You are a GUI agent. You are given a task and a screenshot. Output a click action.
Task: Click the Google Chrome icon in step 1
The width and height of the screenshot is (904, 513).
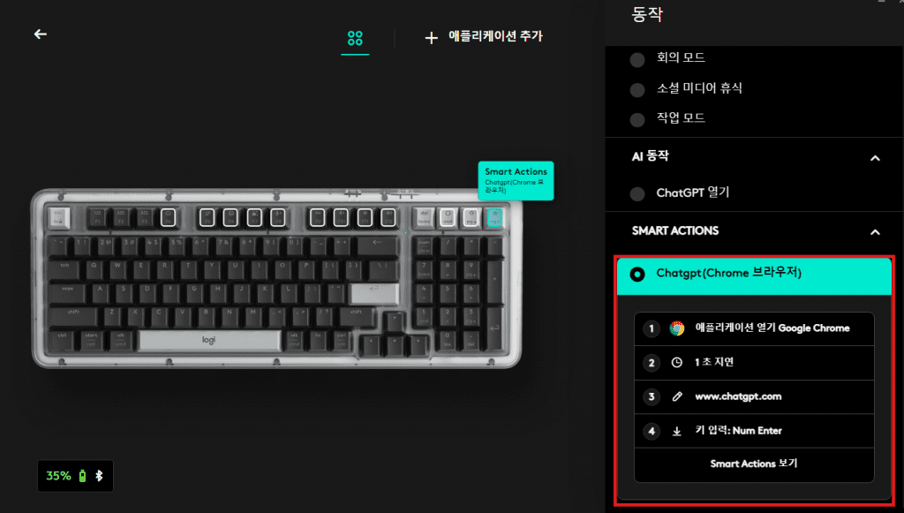coord(677,328)
